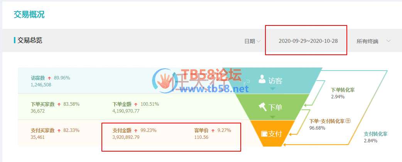Click the 访客数 metric value 1,246,508
This screenshot has height=162, width=402.
[x=41, y=84]
